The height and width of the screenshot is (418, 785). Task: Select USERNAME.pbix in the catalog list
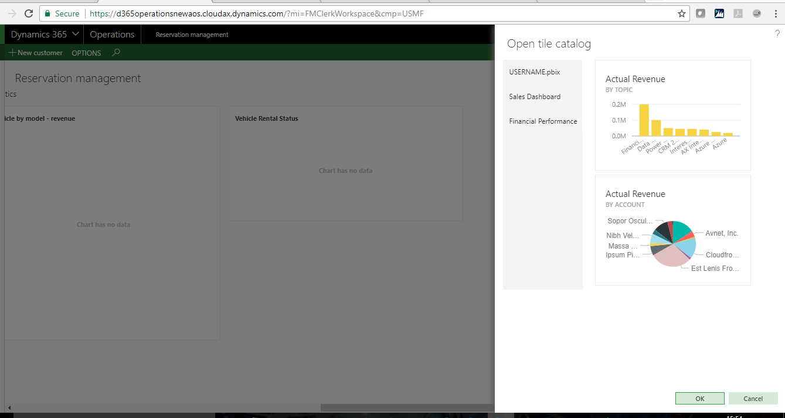click(x=542, y=72)
